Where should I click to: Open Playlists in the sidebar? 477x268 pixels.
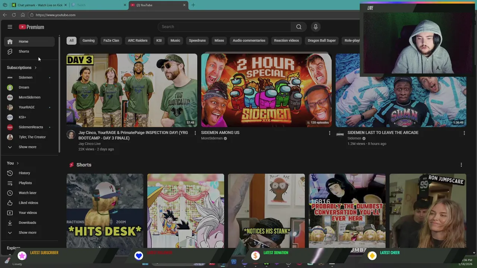tap(30, 183)
